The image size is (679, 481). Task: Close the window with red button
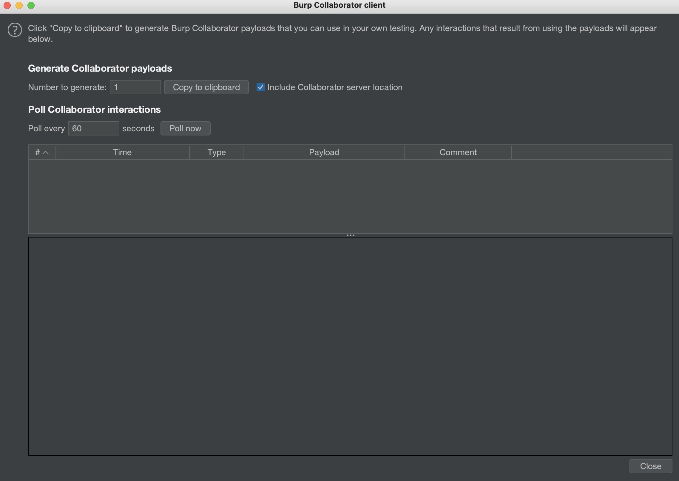pos(7,5)
